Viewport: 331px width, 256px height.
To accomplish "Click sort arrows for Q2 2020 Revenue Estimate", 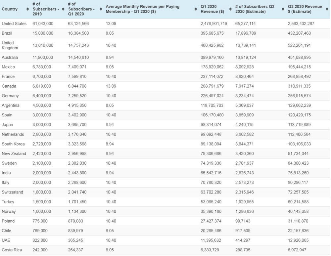I will pos(327,9).
